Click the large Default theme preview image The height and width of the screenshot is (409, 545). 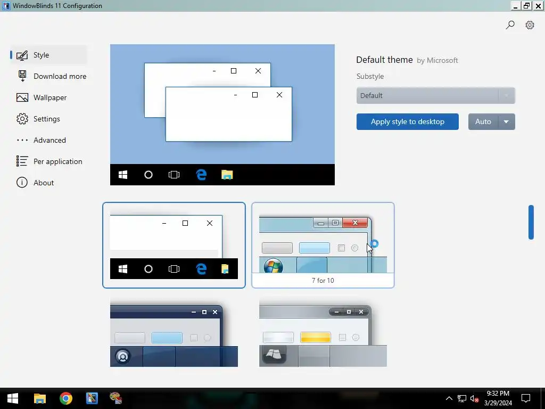[222, 114]
